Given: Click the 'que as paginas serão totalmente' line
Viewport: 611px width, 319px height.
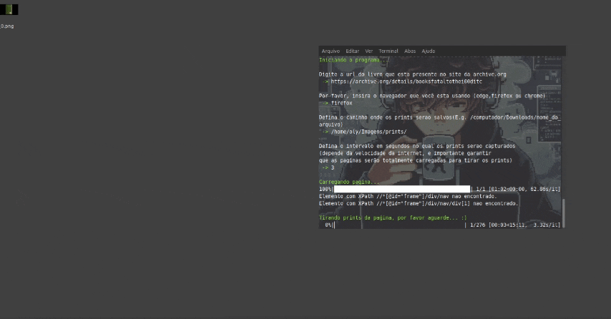Looking at the screenshot, I should pos(416,161).
